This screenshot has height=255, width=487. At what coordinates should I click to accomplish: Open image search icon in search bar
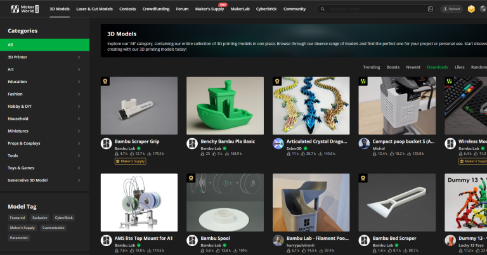pos(430,9)
